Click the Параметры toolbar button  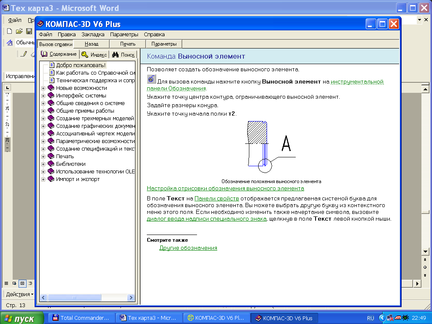point(164,44)
